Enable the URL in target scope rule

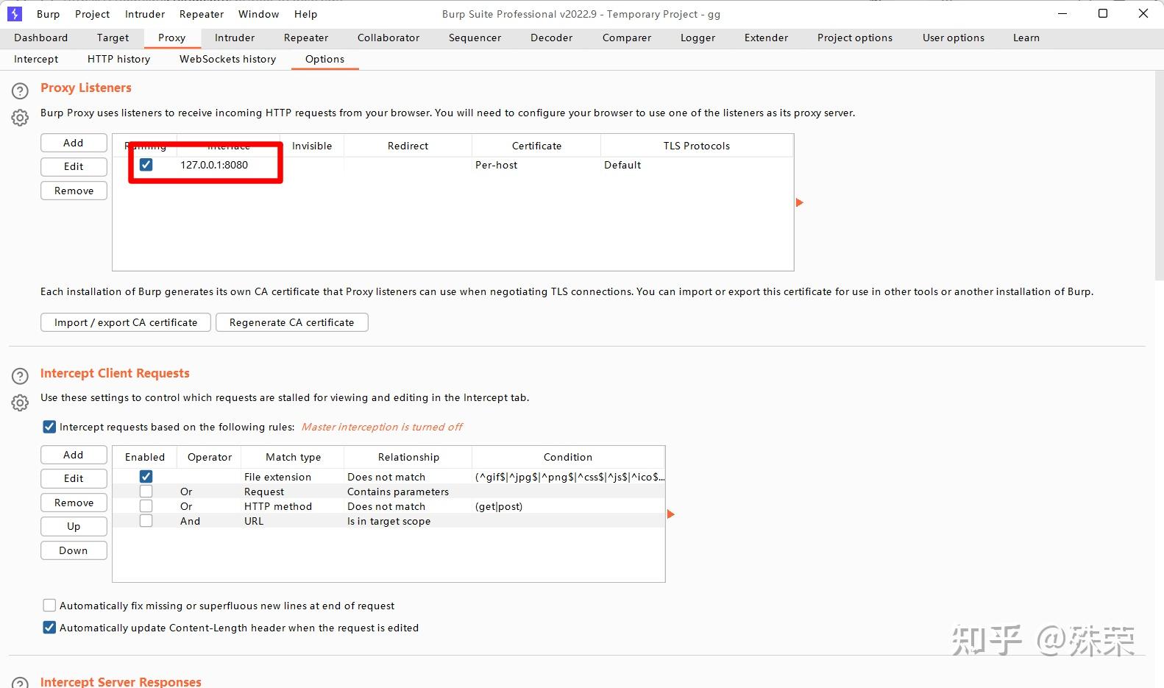(x=146, y=521)
